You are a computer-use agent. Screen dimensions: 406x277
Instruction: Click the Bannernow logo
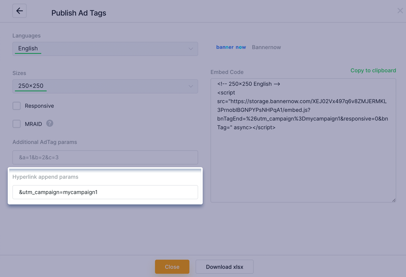tap(231, 47)
